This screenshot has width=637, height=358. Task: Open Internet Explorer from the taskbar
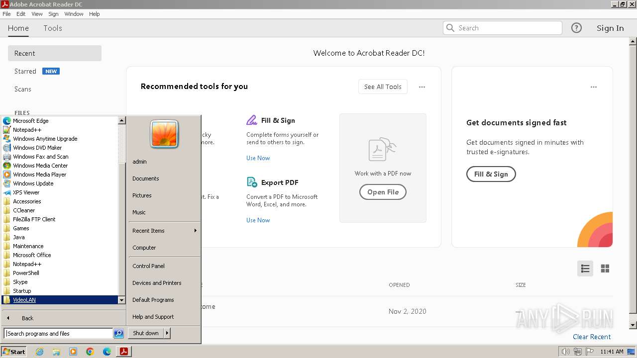pos(39,352)
